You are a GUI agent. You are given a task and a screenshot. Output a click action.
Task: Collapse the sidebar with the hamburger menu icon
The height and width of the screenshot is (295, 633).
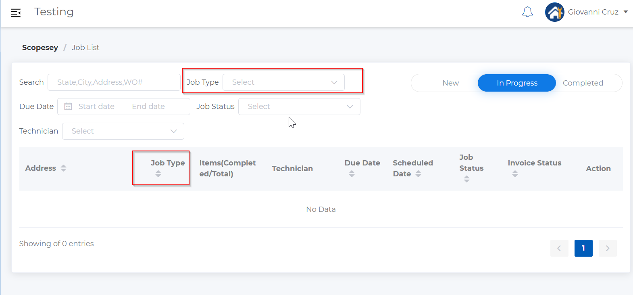[16, 13]
